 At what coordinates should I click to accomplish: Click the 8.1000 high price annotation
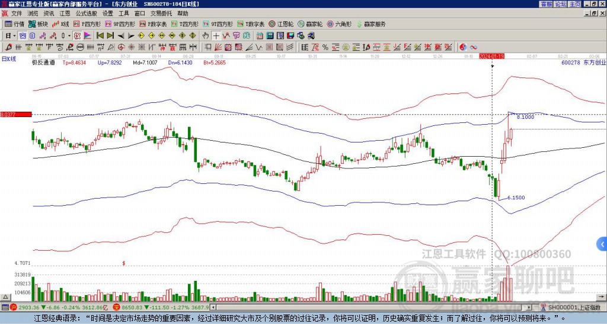click(525, 116)
